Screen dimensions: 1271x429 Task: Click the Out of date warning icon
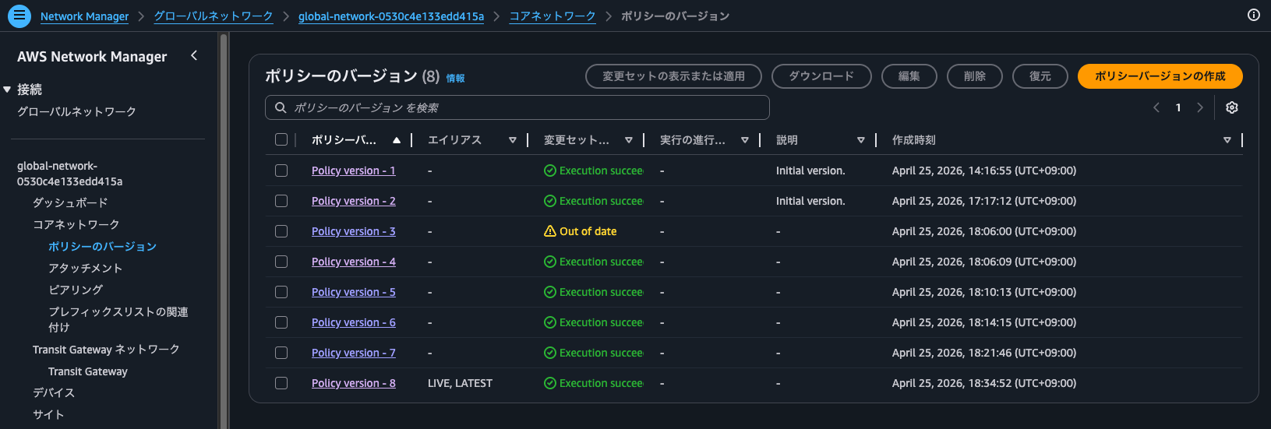(x=550, y=231)
